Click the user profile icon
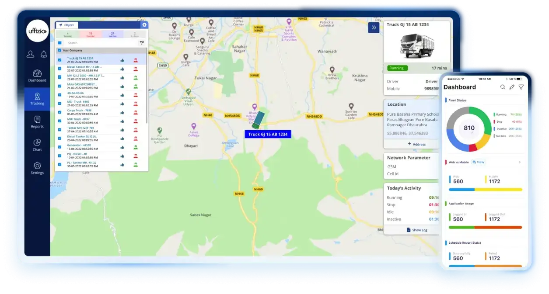 tap(30, 54)
